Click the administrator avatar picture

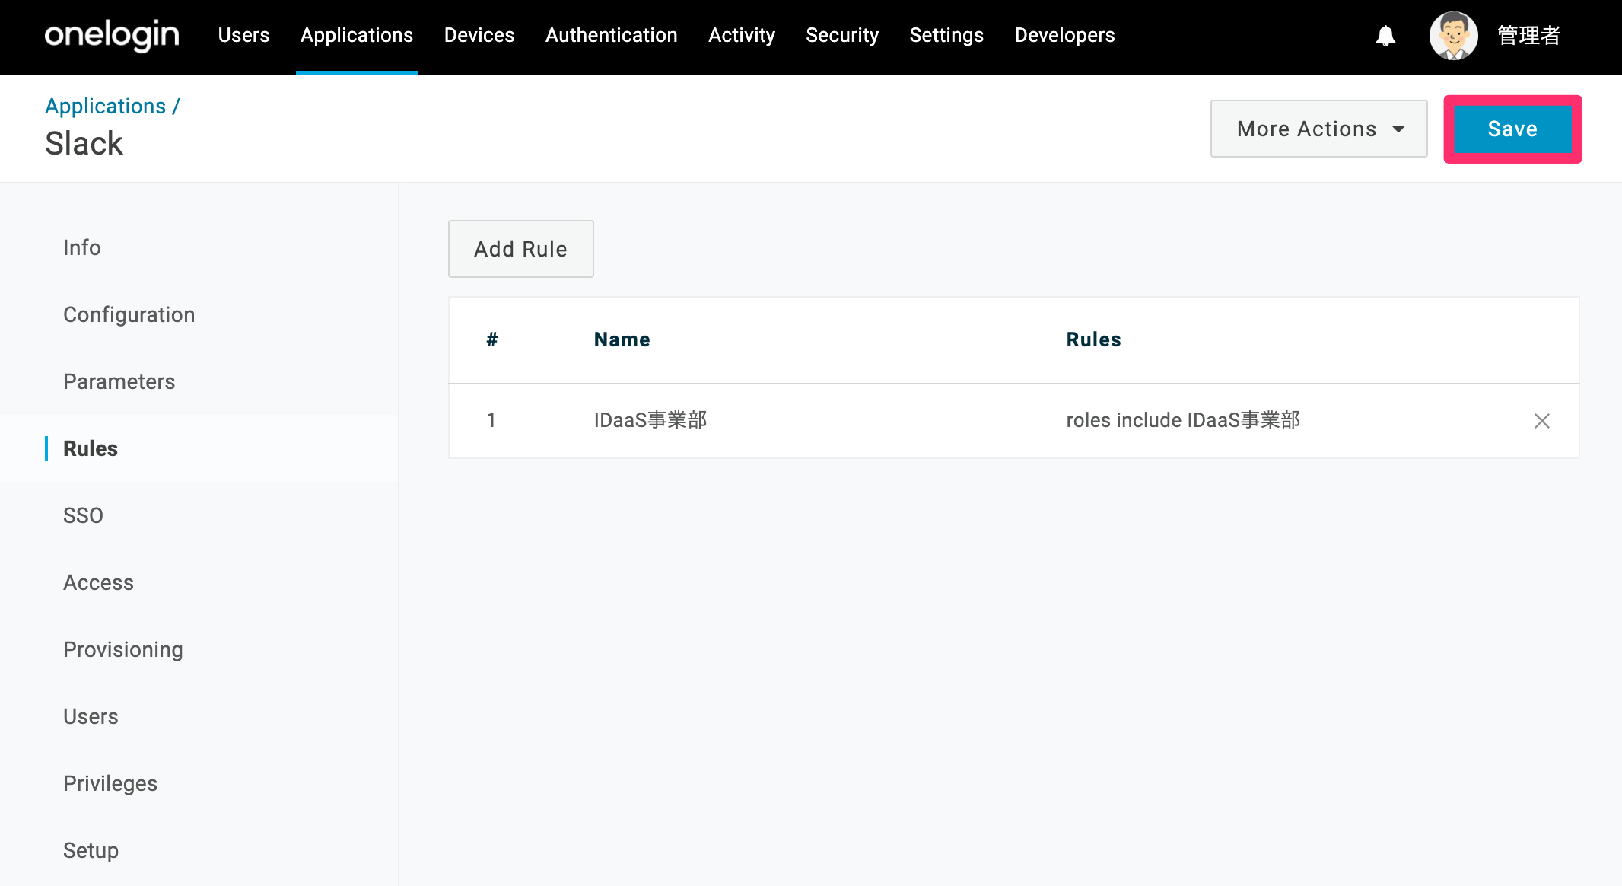[1453, 36]
